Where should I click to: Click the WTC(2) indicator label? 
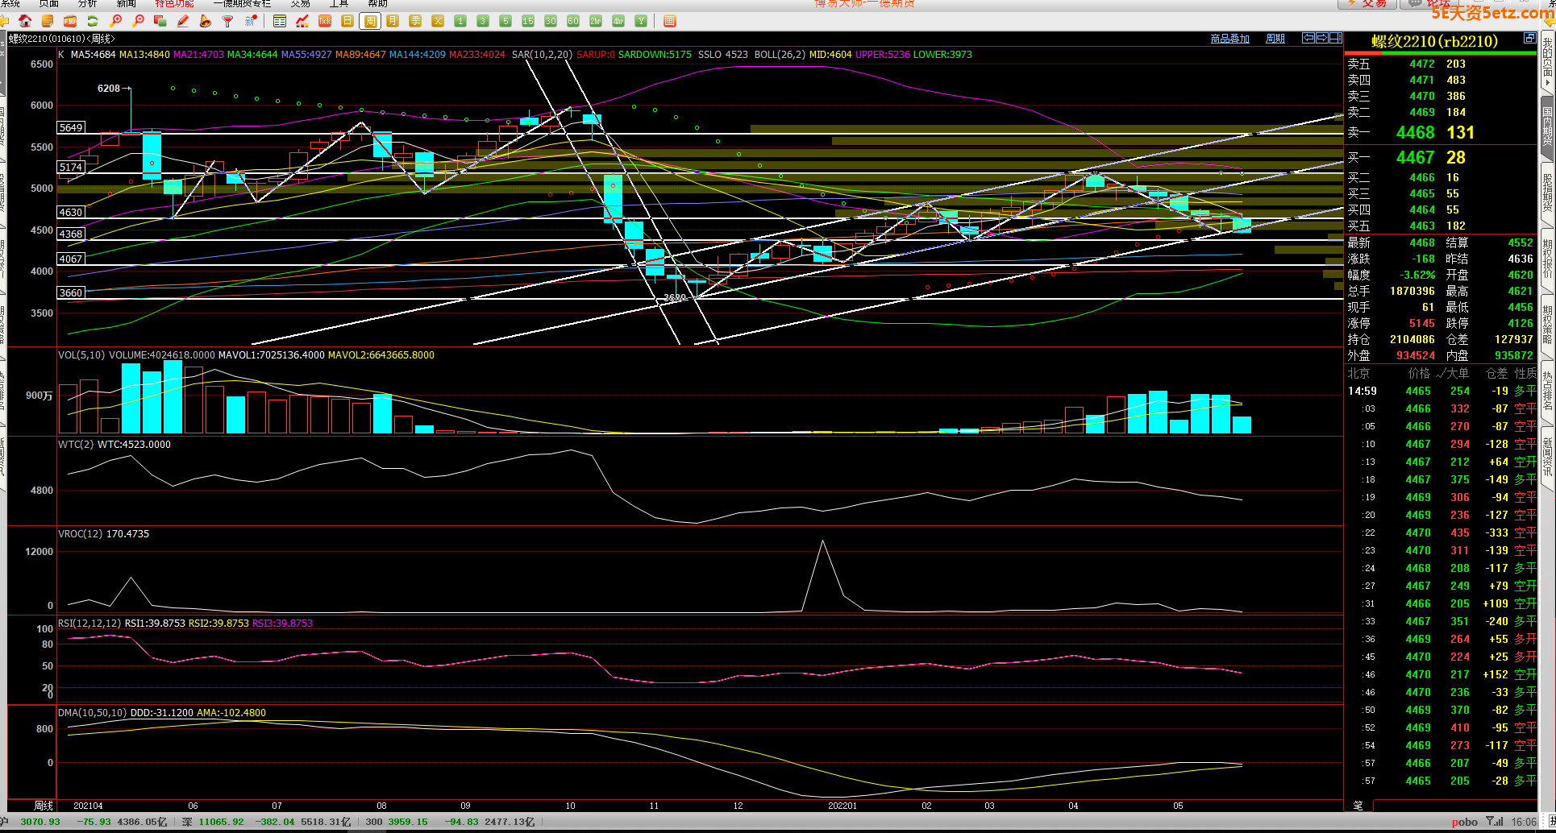76,445
